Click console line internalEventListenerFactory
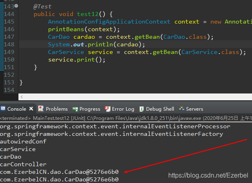The image size is (252, 183). 111,134
